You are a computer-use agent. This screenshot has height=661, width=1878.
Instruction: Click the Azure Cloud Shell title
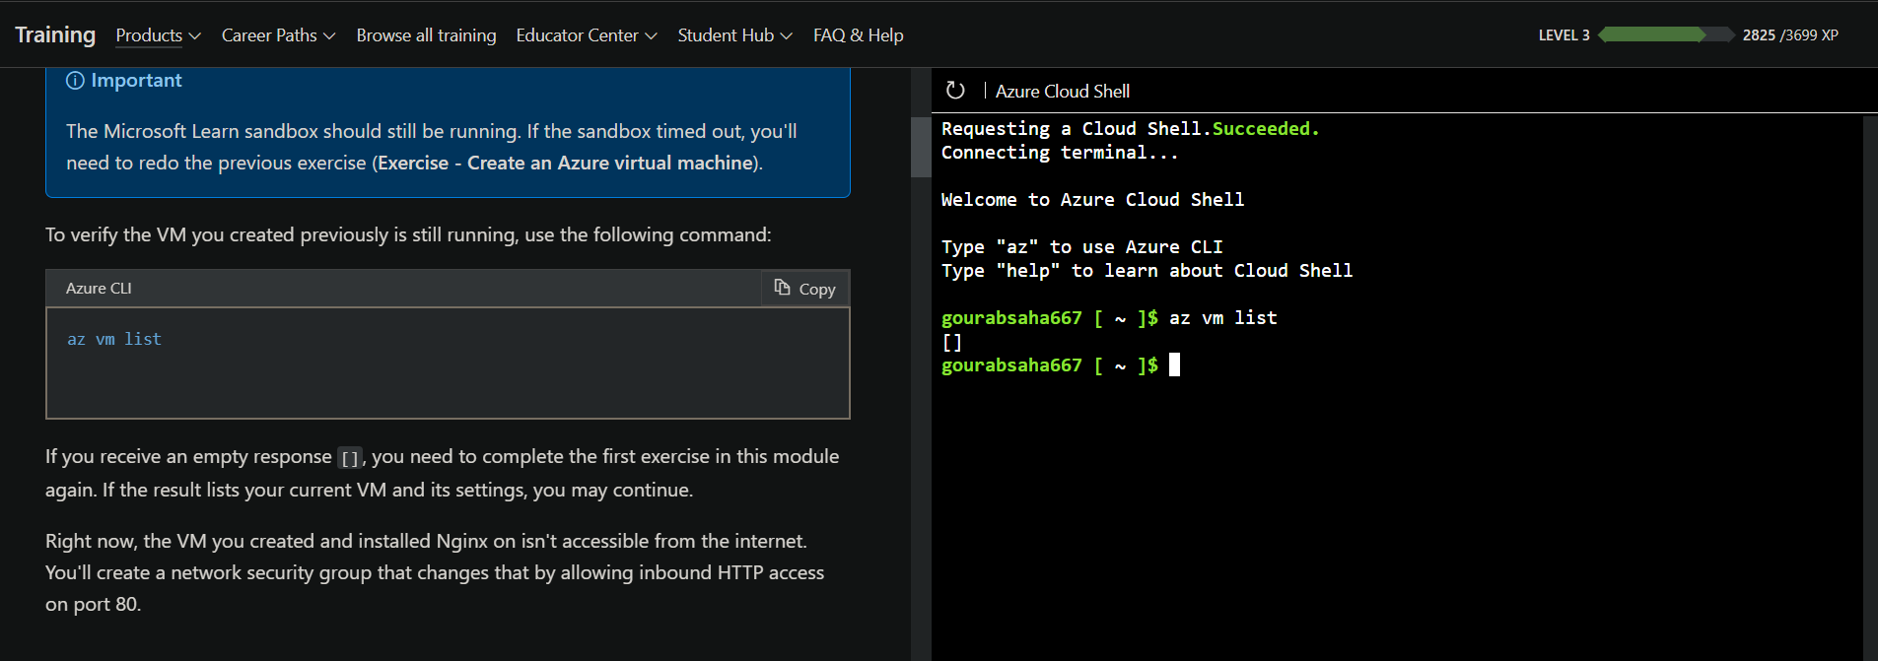(1063, 92)
